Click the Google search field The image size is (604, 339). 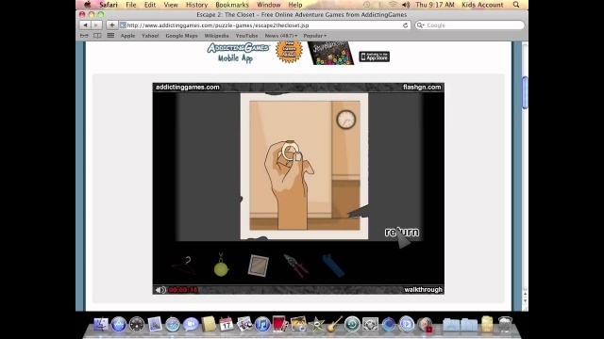click(470, 25)
